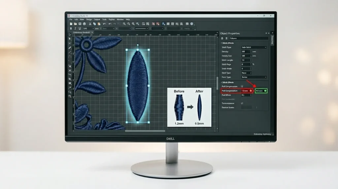Click the Column name field
The image size is (338, 189).
[249, 38]
